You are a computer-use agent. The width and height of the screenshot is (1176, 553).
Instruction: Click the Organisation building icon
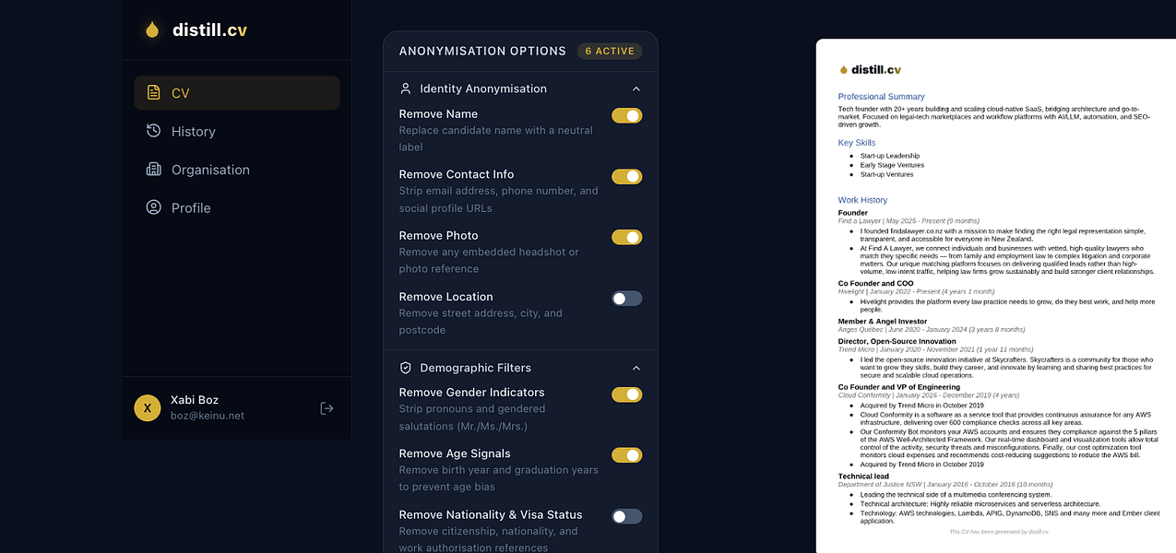154,170
